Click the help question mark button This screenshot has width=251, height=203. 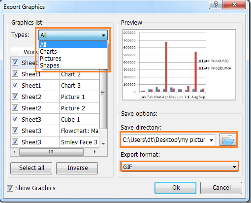216,4
